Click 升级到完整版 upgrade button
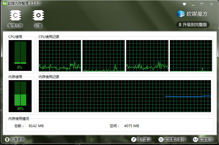The image size is (219, 145). (x=193, y=25)
